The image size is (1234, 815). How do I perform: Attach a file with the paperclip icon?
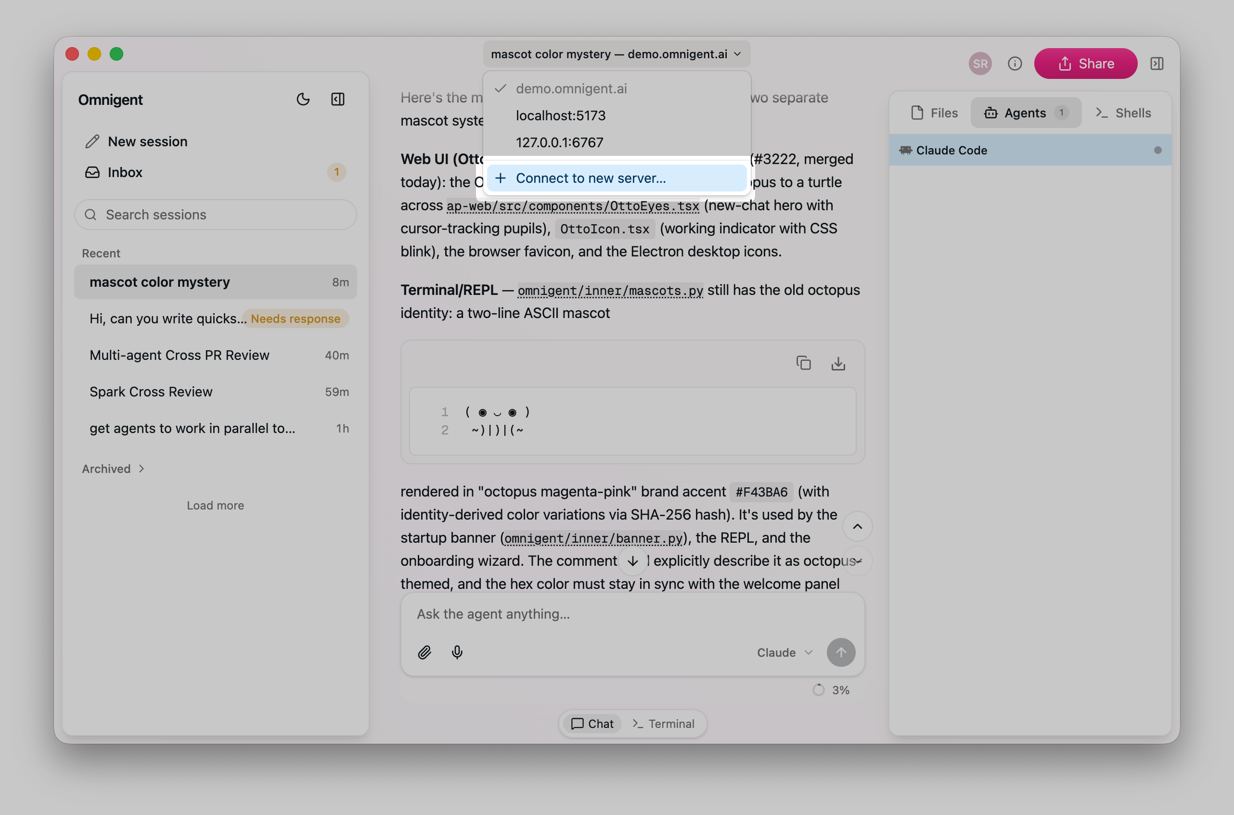[424, 652]
